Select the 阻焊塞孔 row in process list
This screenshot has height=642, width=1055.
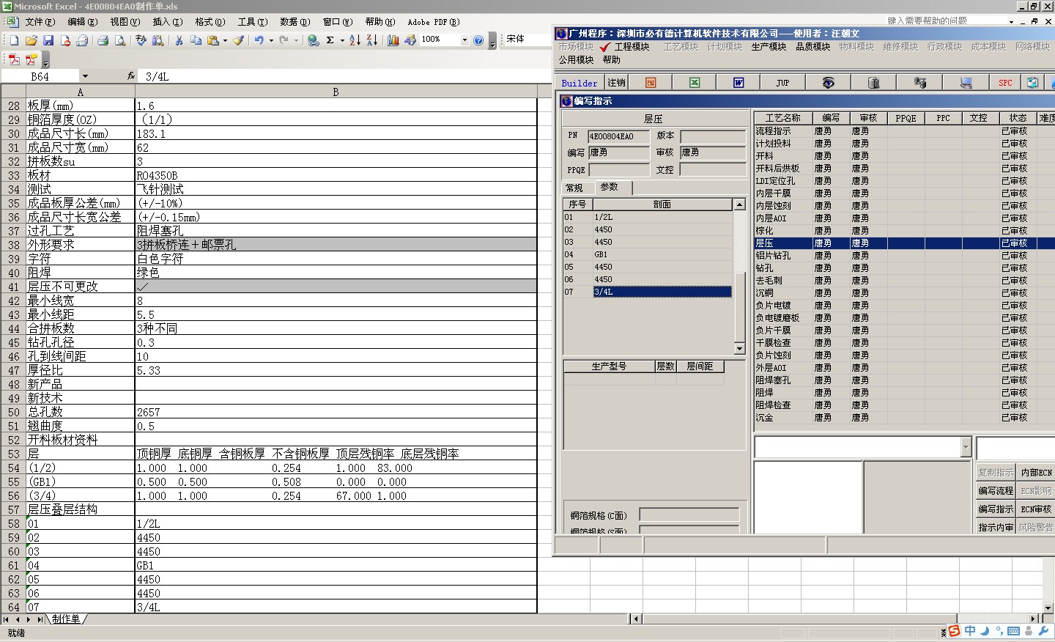pos(905,380)
